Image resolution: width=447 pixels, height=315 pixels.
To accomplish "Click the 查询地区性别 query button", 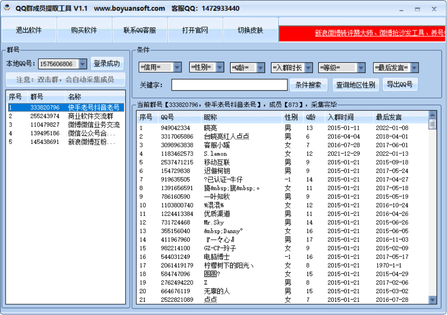I will click(x=356, y=85).
